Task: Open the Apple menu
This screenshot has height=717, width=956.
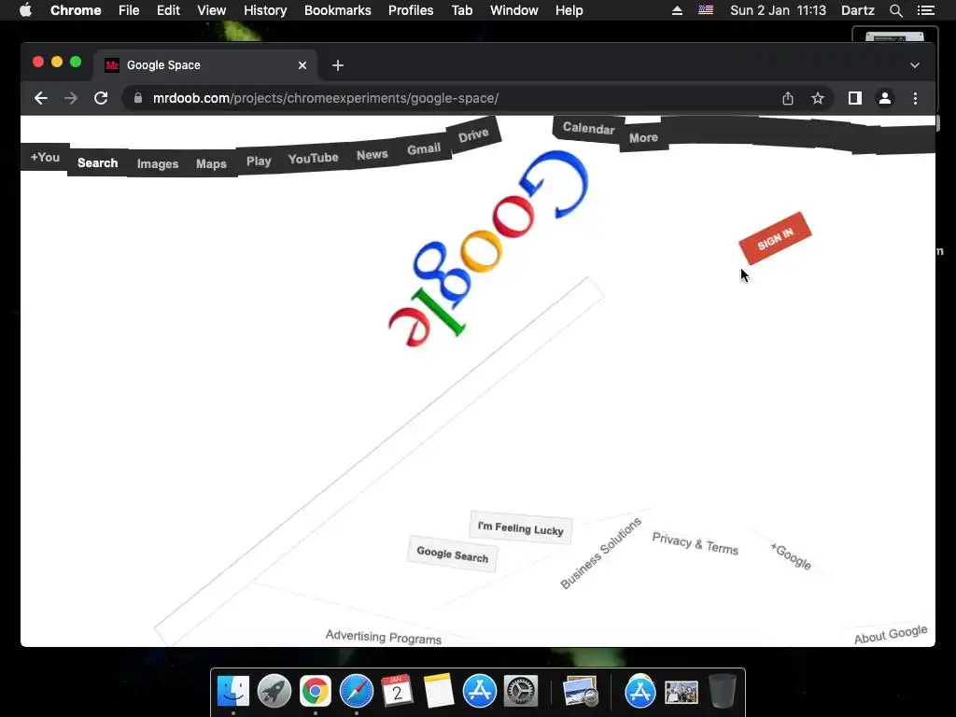Action: (x=25, y=10)
